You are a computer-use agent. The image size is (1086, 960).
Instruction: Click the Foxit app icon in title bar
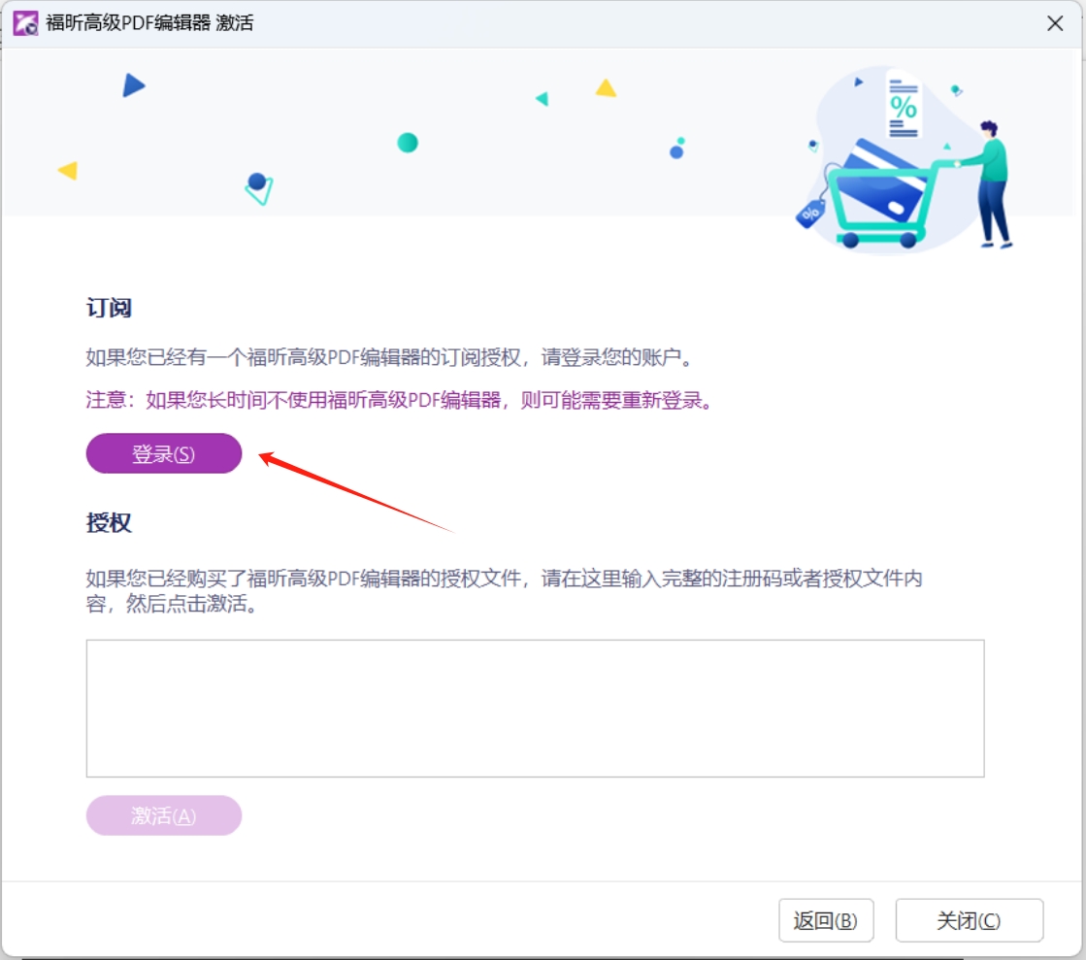pyautogui.click(x=25, y=23)
